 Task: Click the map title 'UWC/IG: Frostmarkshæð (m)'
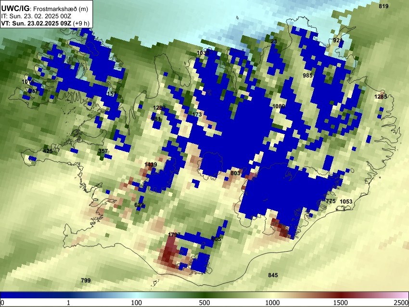[45, 9]
